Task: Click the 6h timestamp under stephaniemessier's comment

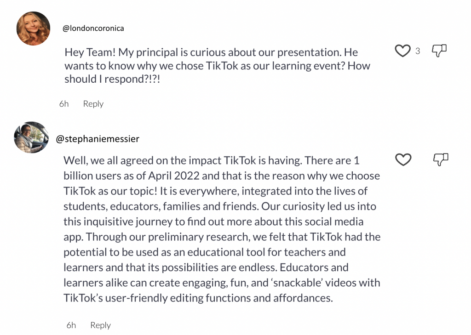Action: pos(71,325)
